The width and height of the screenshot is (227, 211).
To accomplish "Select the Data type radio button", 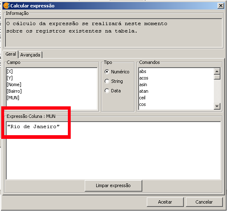I will [107, 91].
